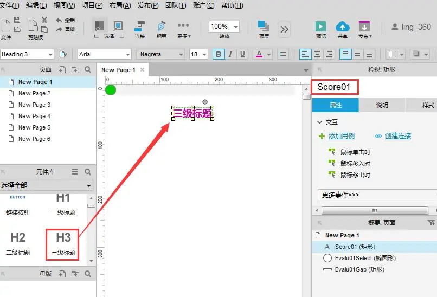Toggle bold formatting
Viewport: 437px width, 297px height.
pos(218,54)
